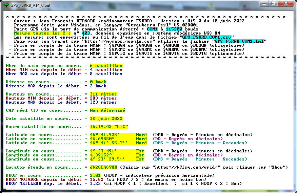Click the maximum height '323 mètres'
Viewport: 297px width, 193px height.
tap(103, 102)
